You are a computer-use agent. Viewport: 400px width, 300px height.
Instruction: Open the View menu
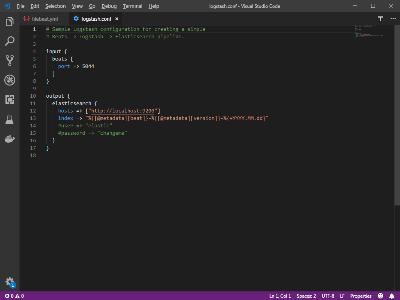(77, 6)
